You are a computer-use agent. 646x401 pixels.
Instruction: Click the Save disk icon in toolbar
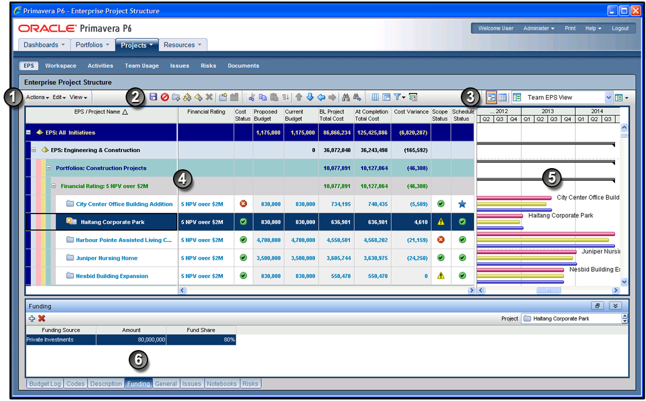click(153, 97)
